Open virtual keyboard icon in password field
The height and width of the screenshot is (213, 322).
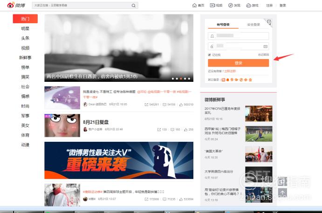[x=265, y=47]
